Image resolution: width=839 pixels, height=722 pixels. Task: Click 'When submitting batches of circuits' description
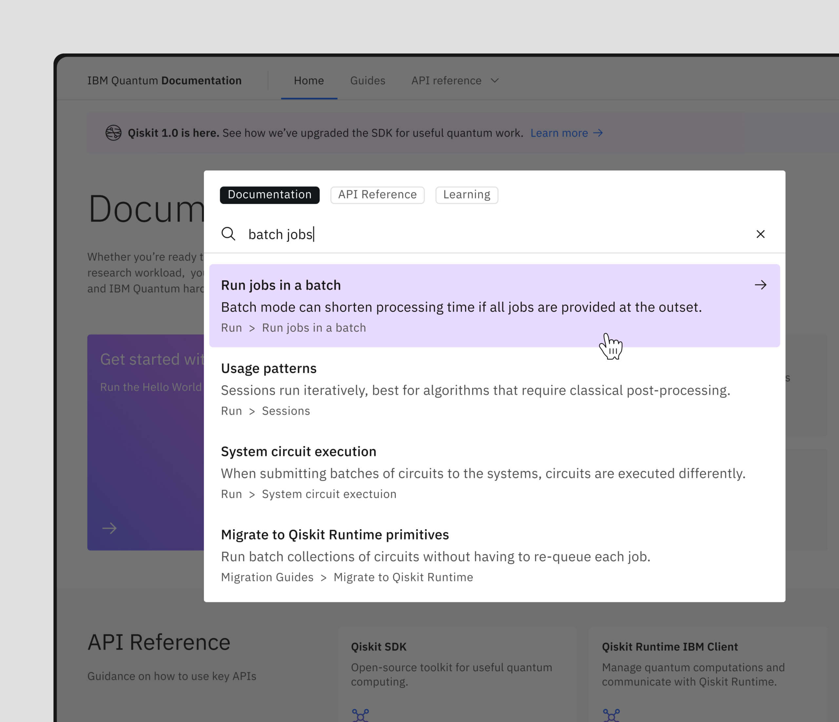[483, 473]
